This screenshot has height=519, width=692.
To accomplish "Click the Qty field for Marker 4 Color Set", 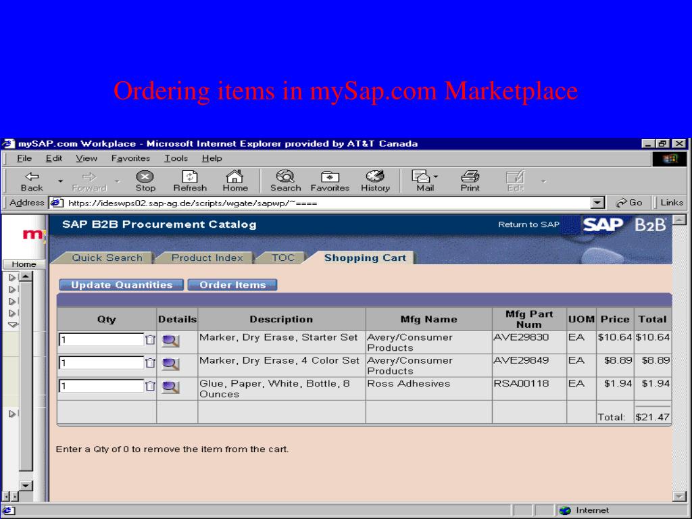I will pos(101,363).
